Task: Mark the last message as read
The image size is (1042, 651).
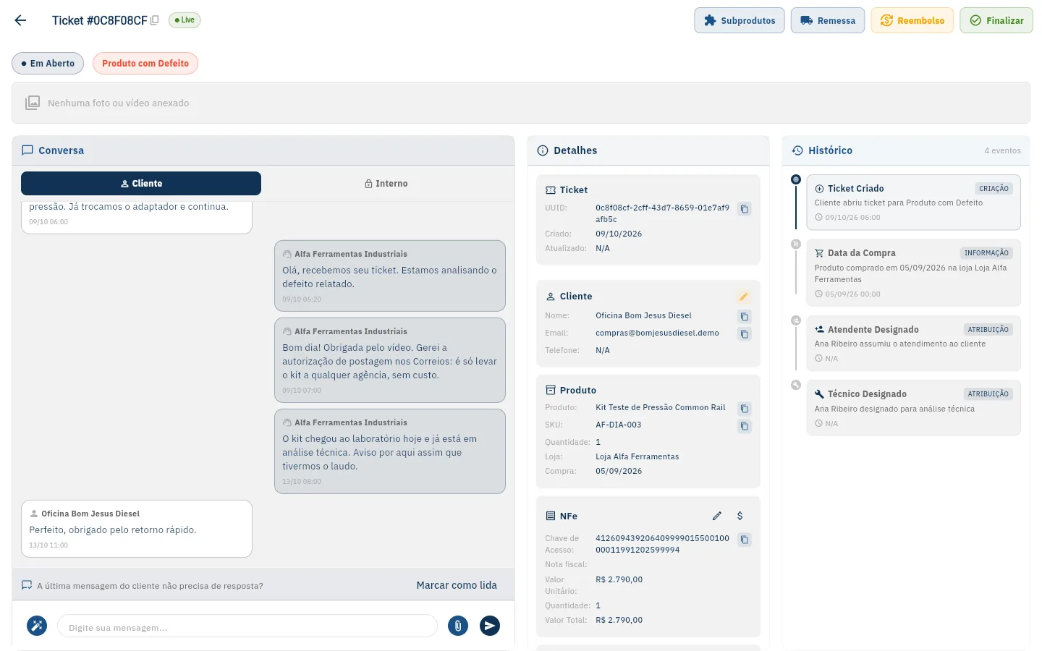Action: 457,585
